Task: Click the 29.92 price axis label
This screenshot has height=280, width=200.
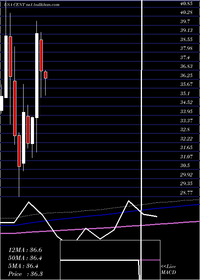Action: pyautogui.click(x=186, y=175)
